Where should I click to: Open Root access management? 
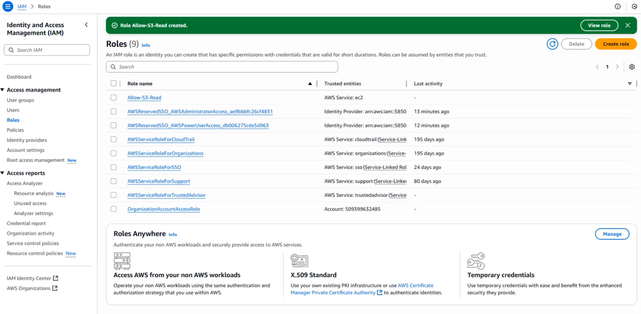pos(36,160)
